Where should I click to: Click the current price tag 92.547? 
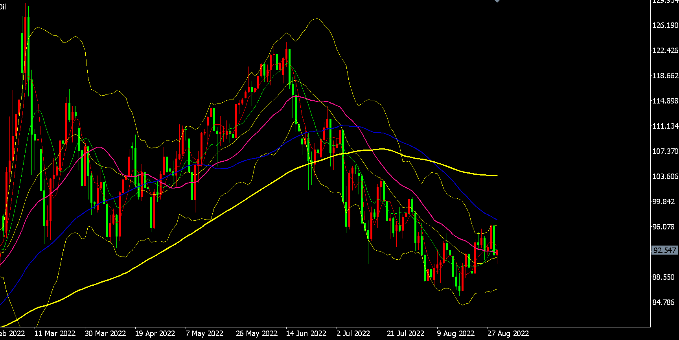(665, 250)
